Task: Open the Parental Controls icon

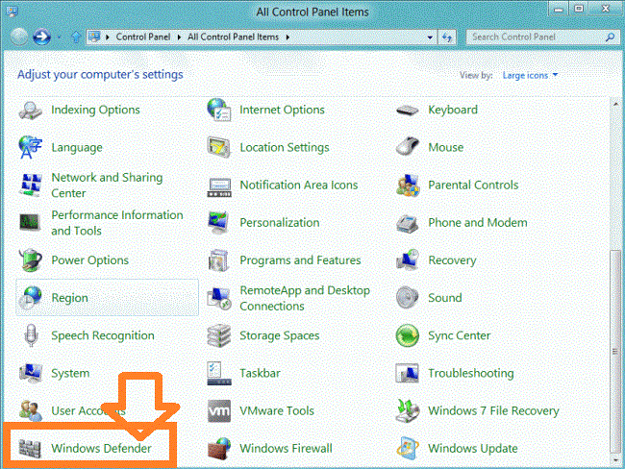Action: pos(408,185)
